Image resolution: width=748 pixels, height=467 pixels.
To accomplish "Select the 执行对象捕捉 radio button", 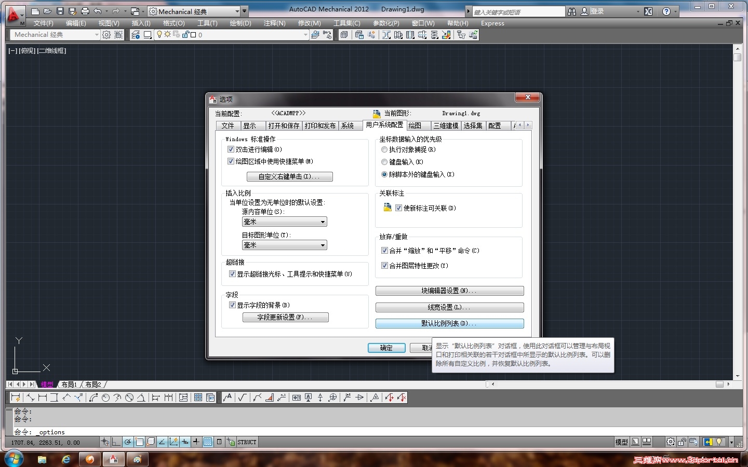I will point(384,149).
